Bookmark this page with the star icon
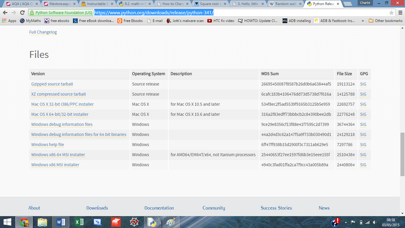Screen dimensions: 405x228 tap(391, 12)
